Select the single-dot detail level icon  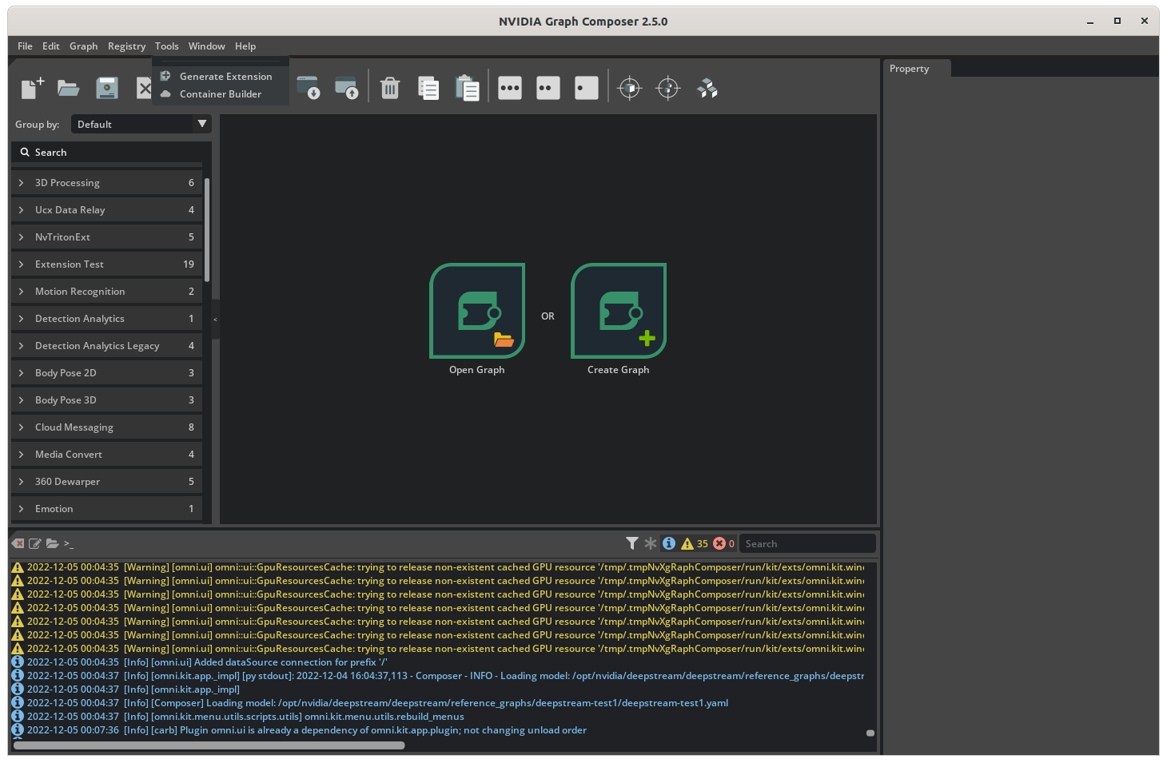587,88
